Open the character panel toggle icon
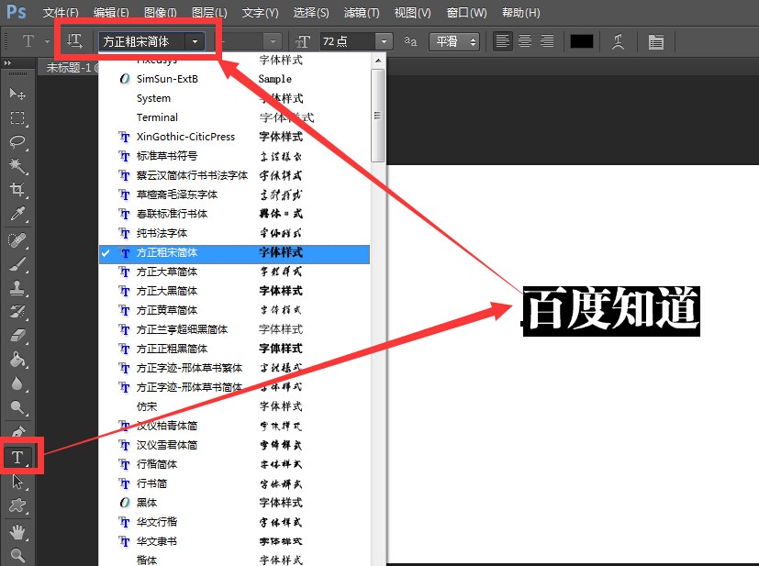The width and height of the screenshot is (759, 566). click(656, 41)
